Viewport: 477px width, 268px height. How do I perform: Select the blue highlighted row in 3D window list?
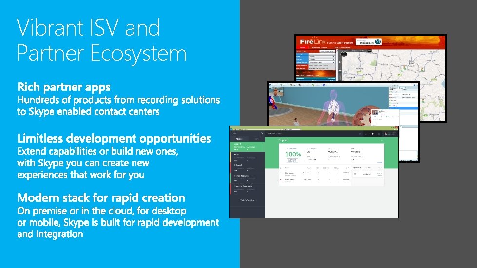403,108
